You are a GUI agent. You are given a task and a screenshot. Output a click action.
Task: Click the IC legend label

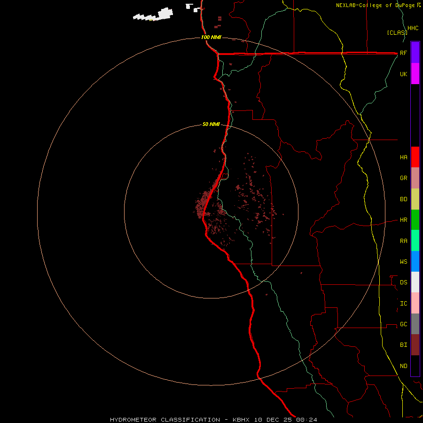pyautogui.click(x=403, y=304)
